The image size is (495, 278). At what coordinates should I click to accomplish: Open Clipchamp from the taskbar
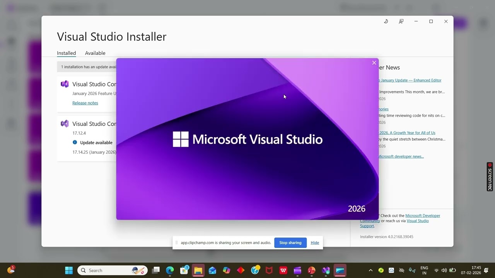click(297, 270)
